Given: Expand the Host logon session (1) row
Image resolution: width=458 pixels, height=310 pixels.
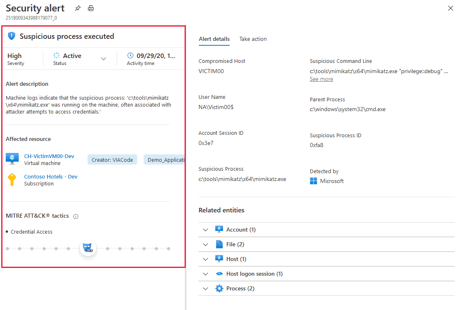Looking at the screenshot, I should pos(205,274).
